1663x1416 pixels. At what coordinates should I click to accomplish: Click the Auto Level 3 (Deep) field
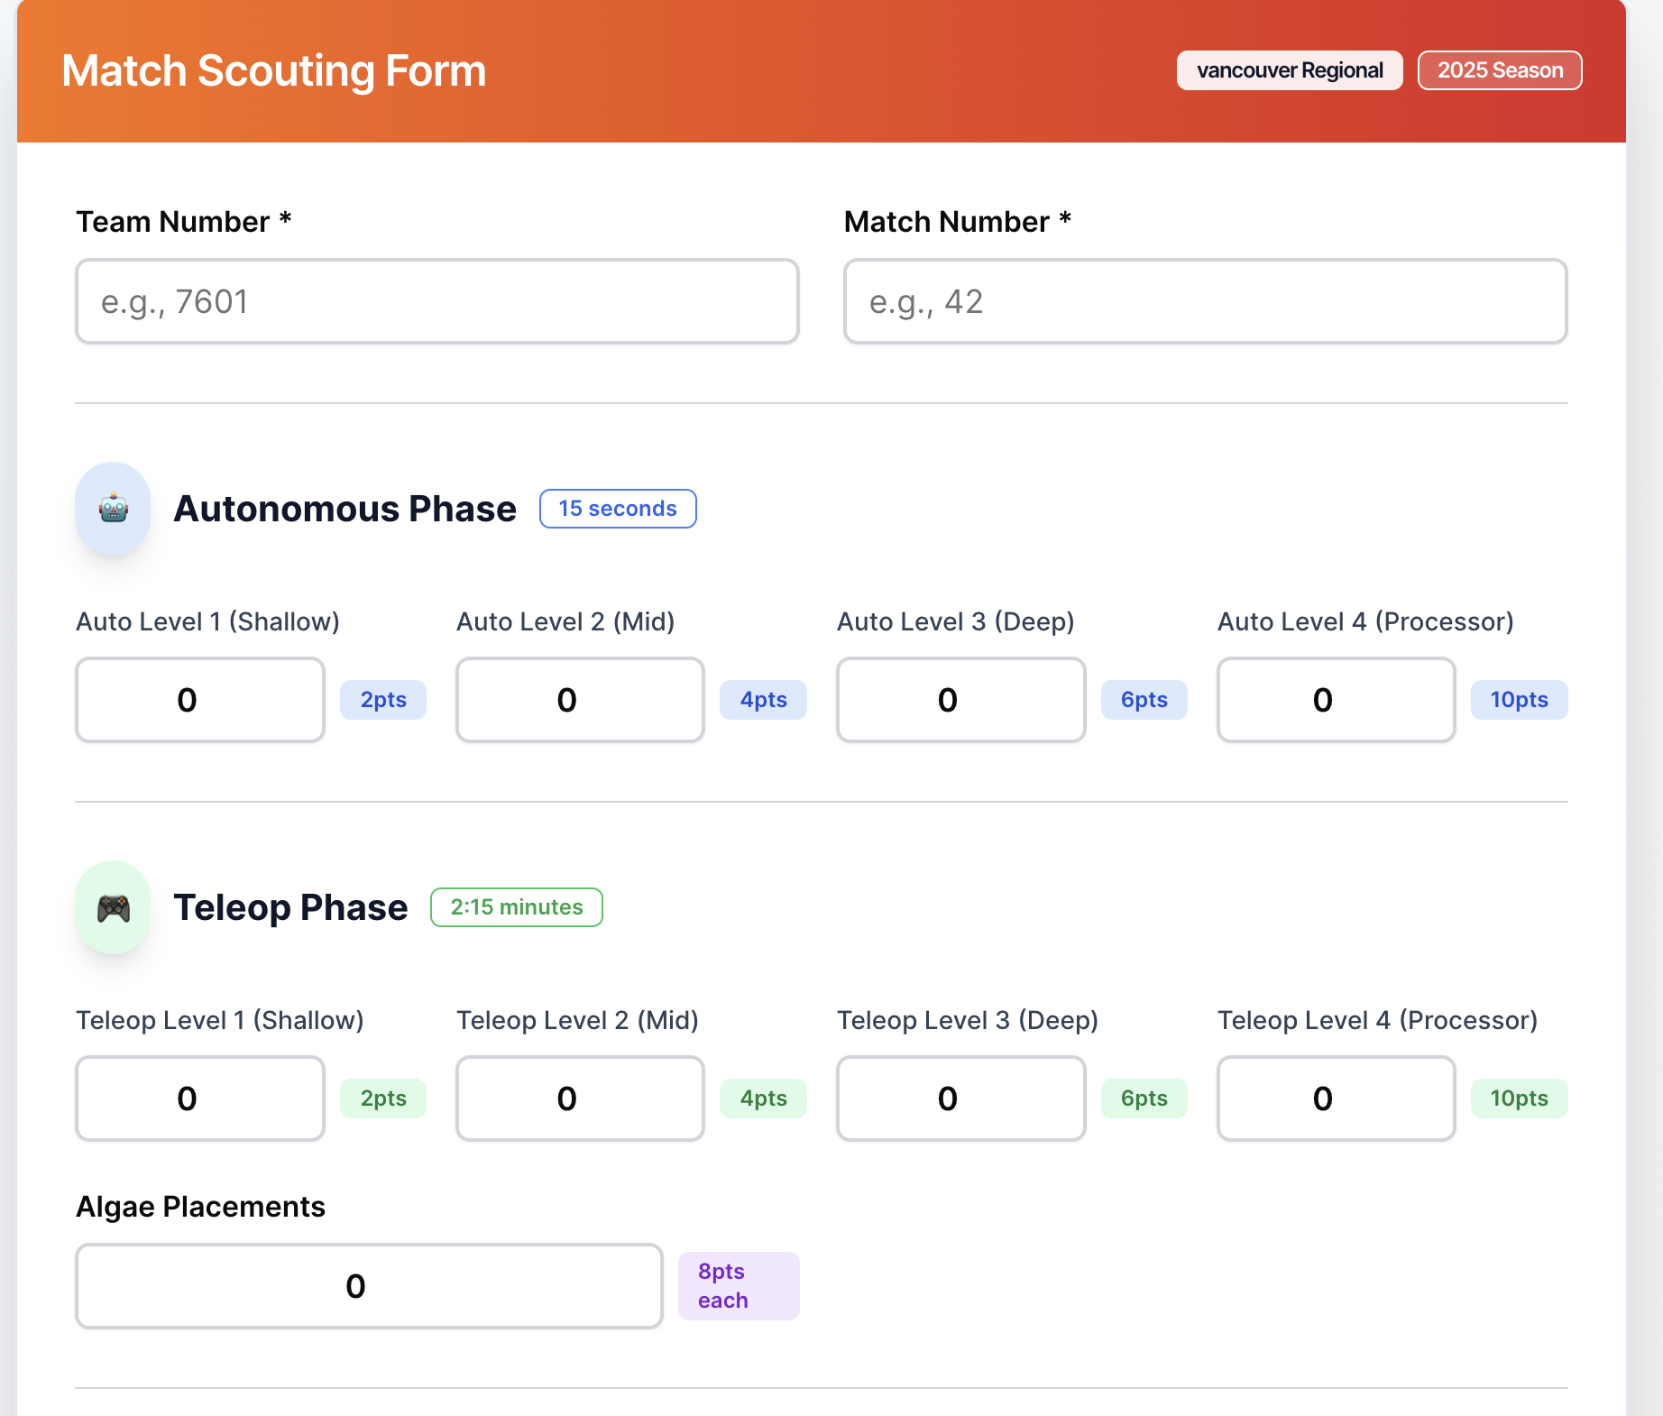(960, 700)
